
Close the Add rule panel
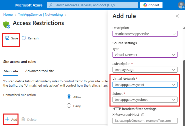(177, 16)
